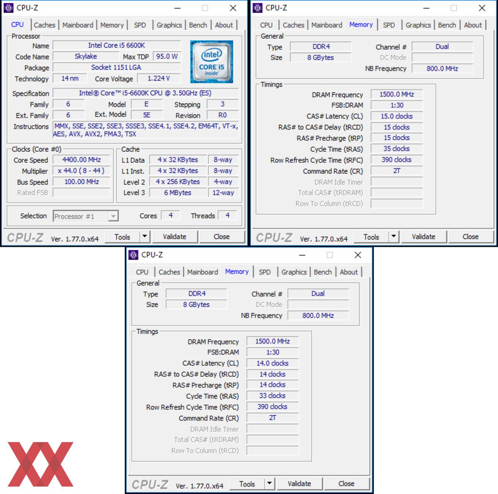498x494 pixels.
Task: Click the Close button in the top-left window
Action: 222,237
